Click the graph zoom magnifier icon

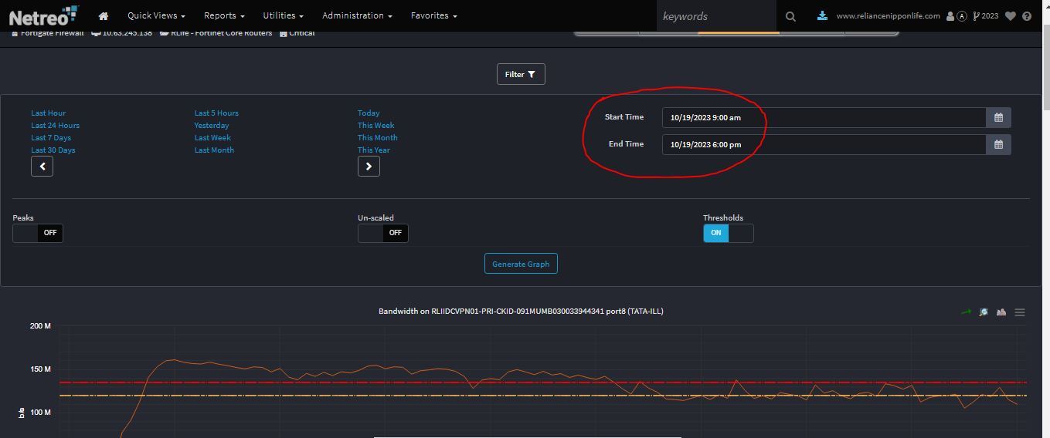click(x=984, y=312)
